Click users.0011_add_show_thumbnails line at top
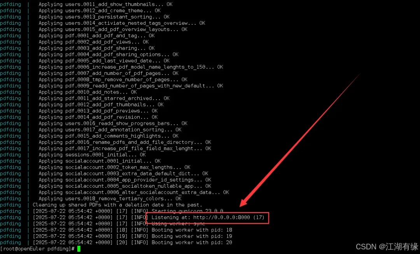The image size is (420, 254). pos(105,4)
